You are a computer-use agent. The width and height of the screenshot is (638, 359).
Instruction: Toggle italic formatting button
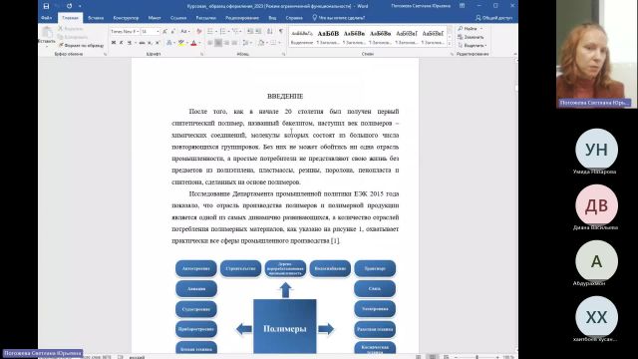pyautogui.click(x=122, y=43)
